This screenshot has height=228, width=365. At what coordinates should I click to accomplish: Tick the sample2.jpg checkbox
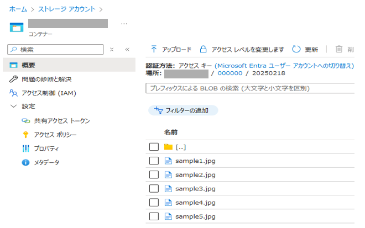(x=154, y=174)
